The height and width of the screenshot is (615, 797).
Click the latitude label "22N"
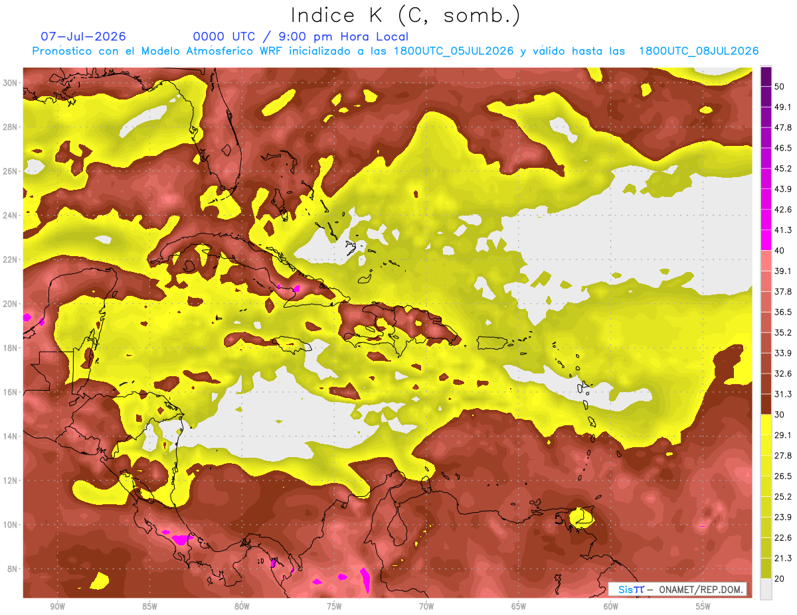pos(10,259)
